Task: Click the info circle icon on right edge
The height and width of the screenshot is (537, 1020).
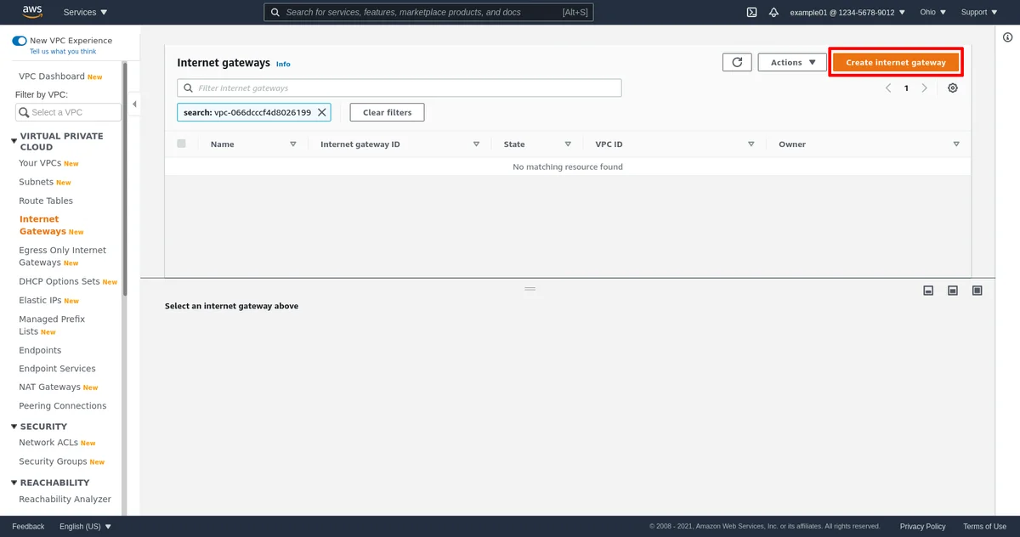Action: pos(1007,37)
